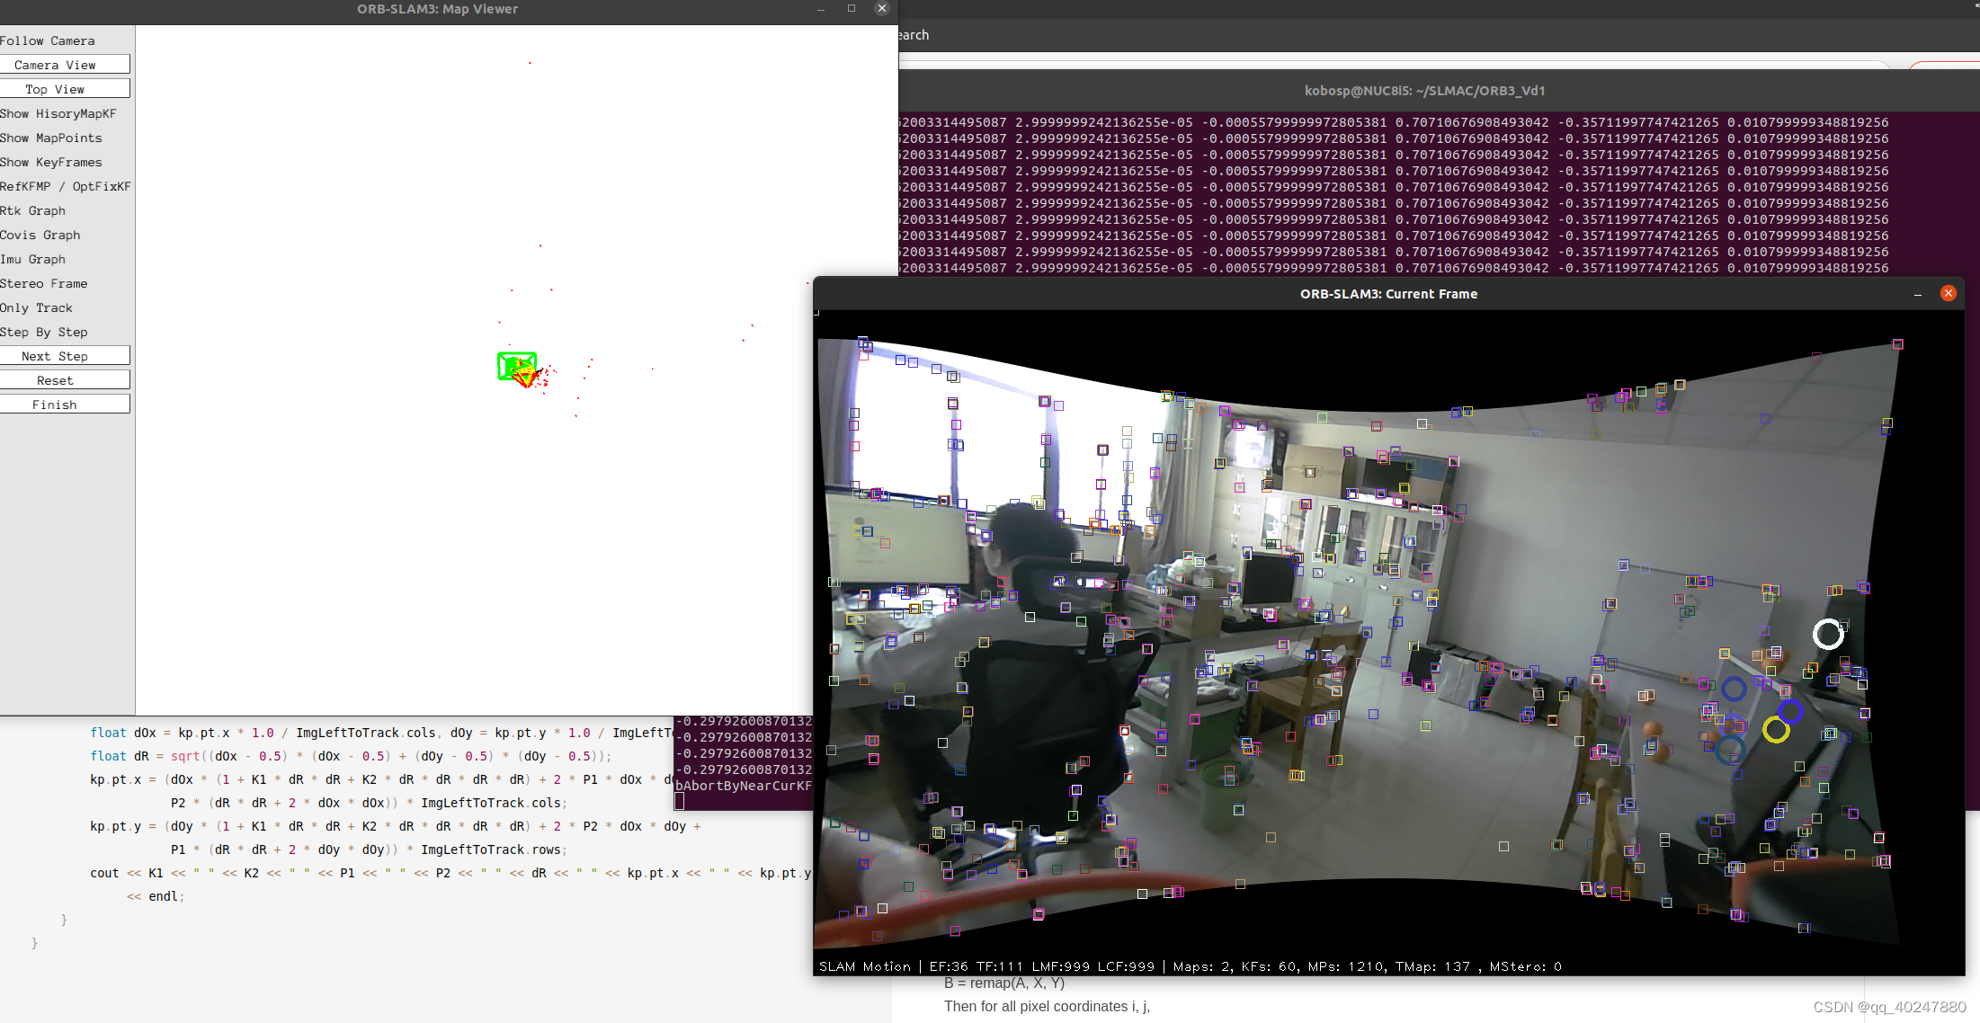The image size is (1980, 1023).
Task: Toggle the RefKFMP / OptFixKF option
Action: pos(66,186)
